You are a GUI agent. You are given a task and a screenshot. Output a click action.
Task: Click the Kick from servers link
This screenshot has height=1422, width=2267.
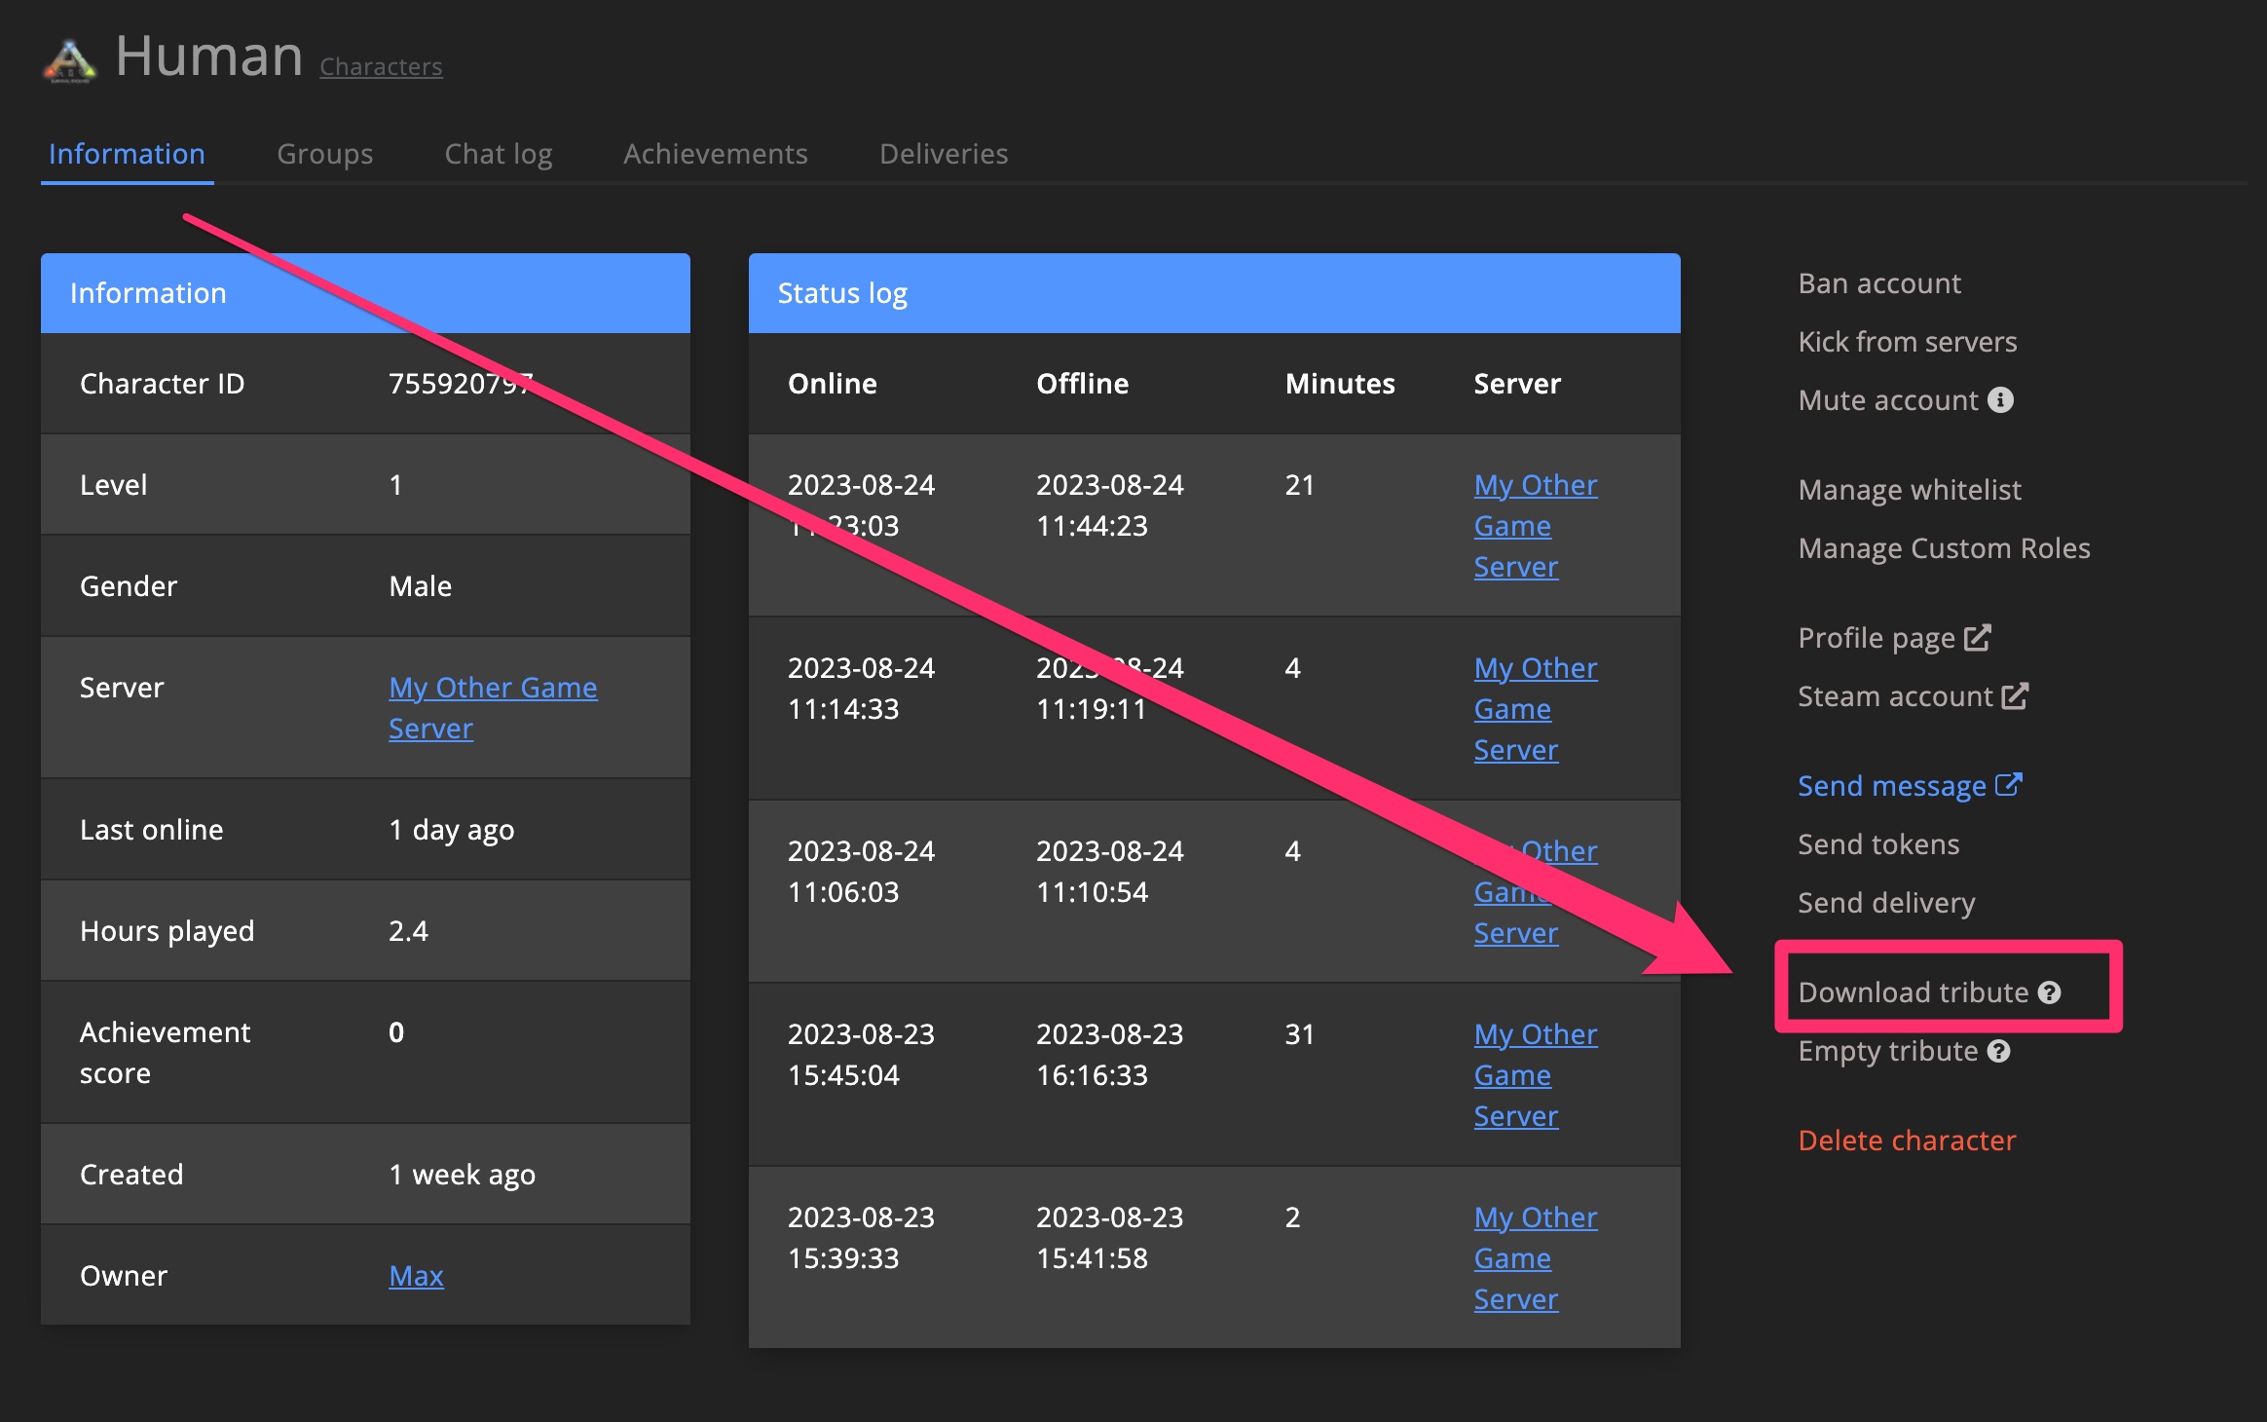coord(1907,341)
